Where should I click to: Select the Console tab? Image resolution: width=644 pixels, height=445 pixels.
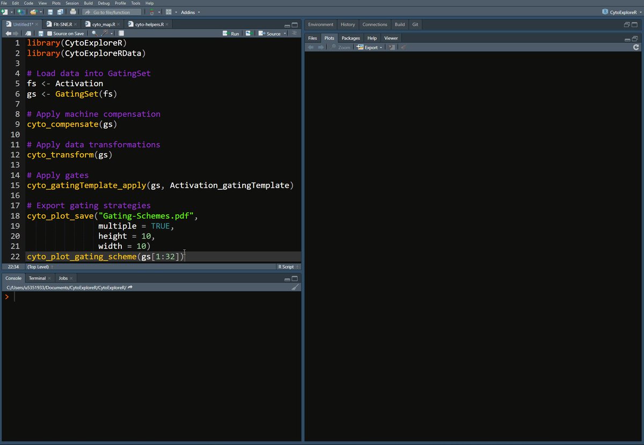tap(13, 278)
